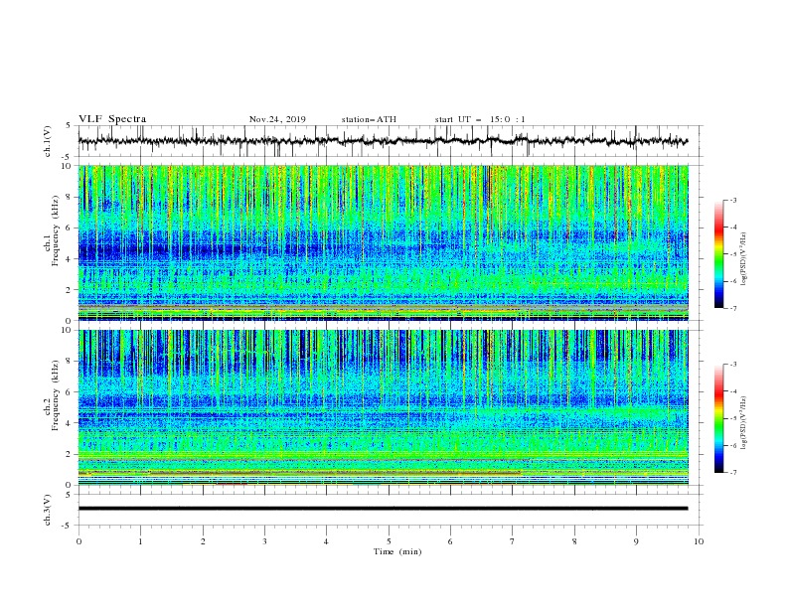Click the "4" minute tick label

pos(326,541)
